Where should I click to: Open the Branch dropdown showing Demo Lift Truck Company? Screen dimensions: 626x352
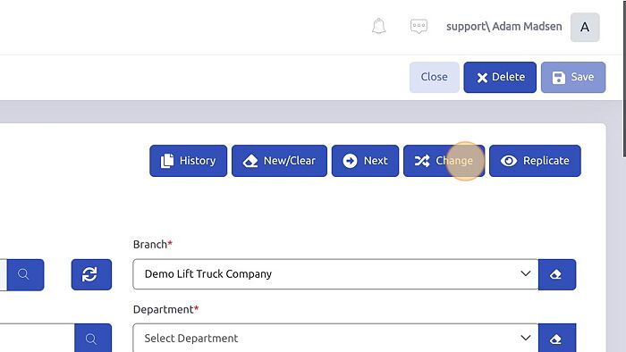335,274
